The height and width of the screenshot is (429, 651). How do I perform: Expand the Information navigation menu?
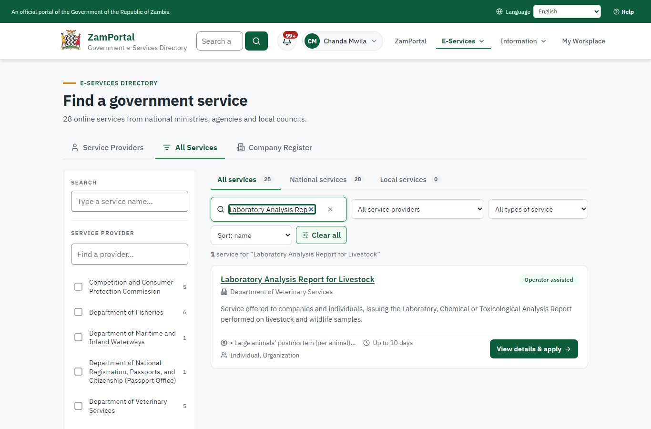click(523, 41)
